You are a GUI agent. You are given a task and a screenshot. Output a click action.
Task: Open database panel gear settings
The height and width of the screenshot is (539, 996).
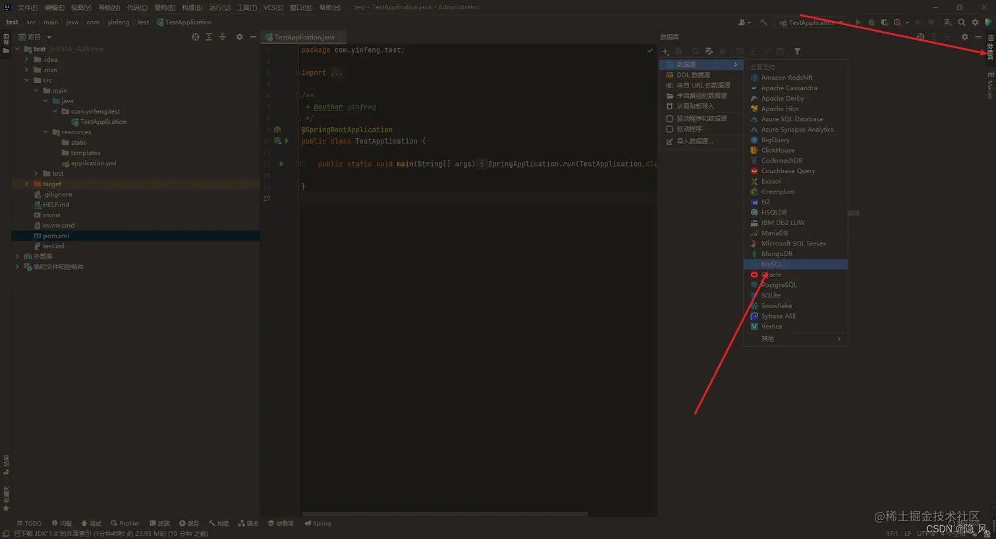[x=964, y=37]
